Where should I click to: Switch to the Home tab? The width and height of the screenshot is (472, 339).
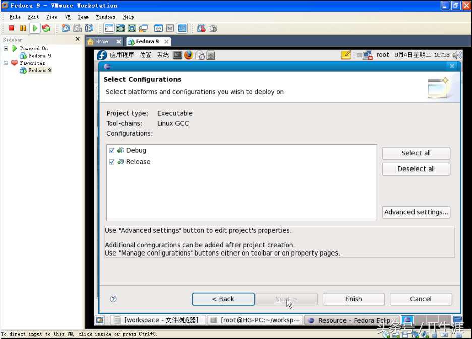click(101, 41)
